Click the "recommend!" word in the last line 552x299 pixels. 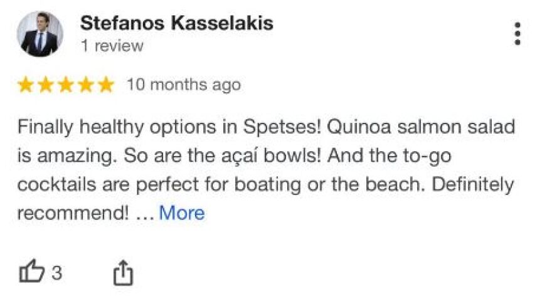coord(72,213)
